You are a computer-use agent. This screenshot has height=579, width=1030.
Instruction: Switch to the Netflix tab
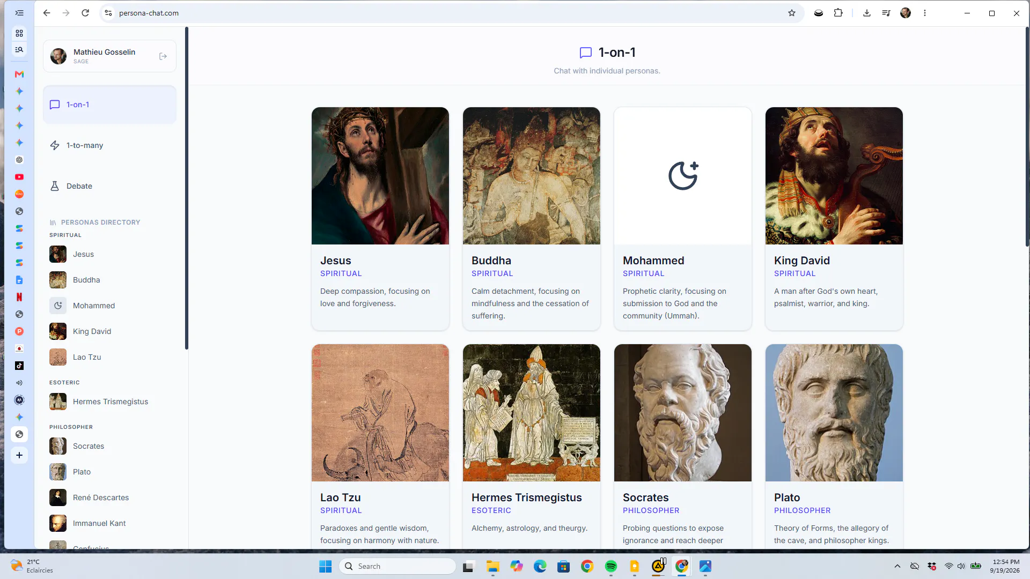pyautogui.click(x=19, y=297)
